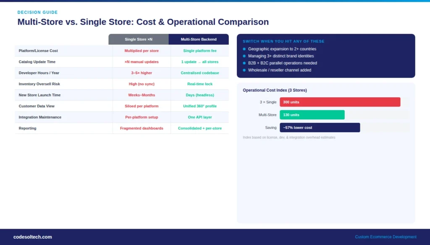Click the 'Operational Cost Index (3 Stores)' heading
This screenshot has height=245, width=430.
click(x=275, y=90)
